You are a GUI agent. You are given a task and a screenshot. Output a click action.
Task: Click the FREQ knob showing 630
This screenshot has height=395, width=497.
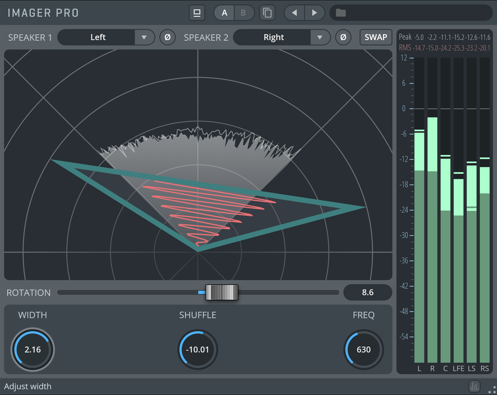point(363,349)
